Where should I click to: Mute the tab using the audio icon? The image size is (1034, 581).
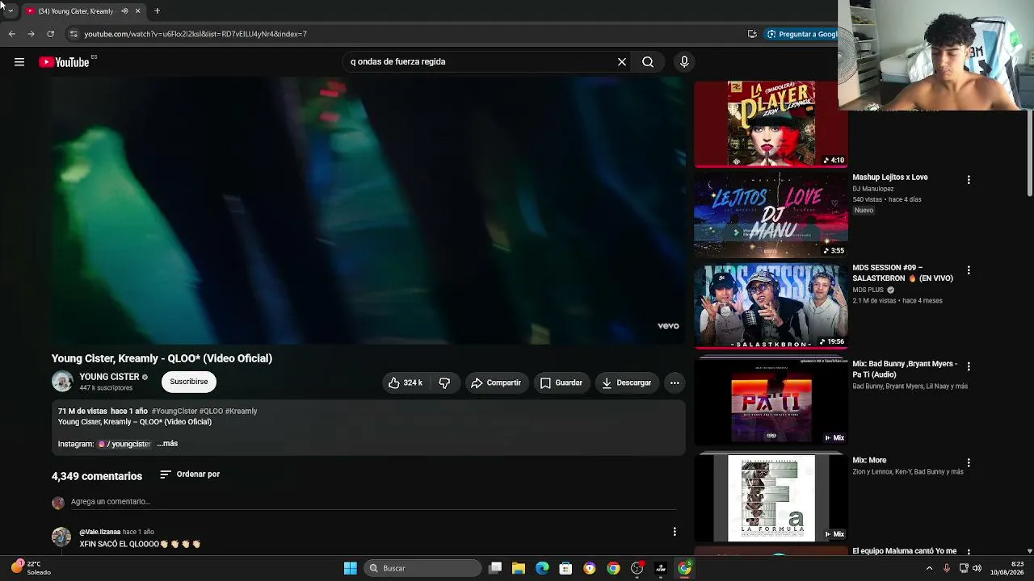click(x=124, y=11)
